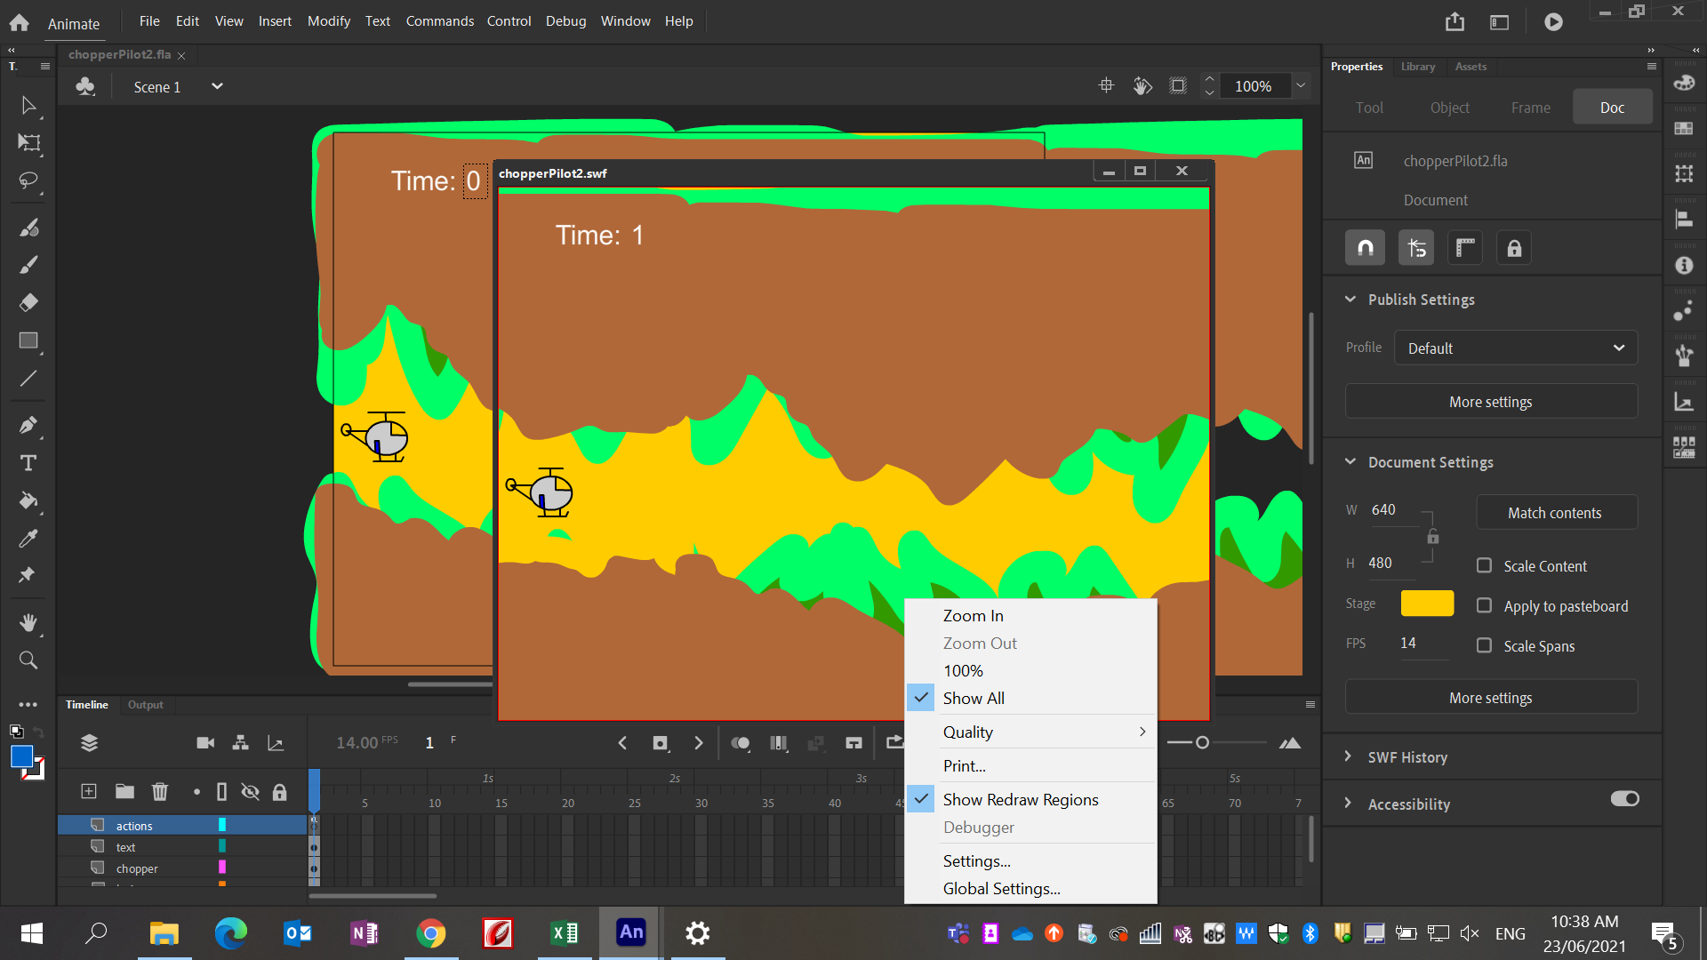This screenshot has height=960, width=1707.
Task: Open the Publish Settings profile dropdown
Action: 1517,348
